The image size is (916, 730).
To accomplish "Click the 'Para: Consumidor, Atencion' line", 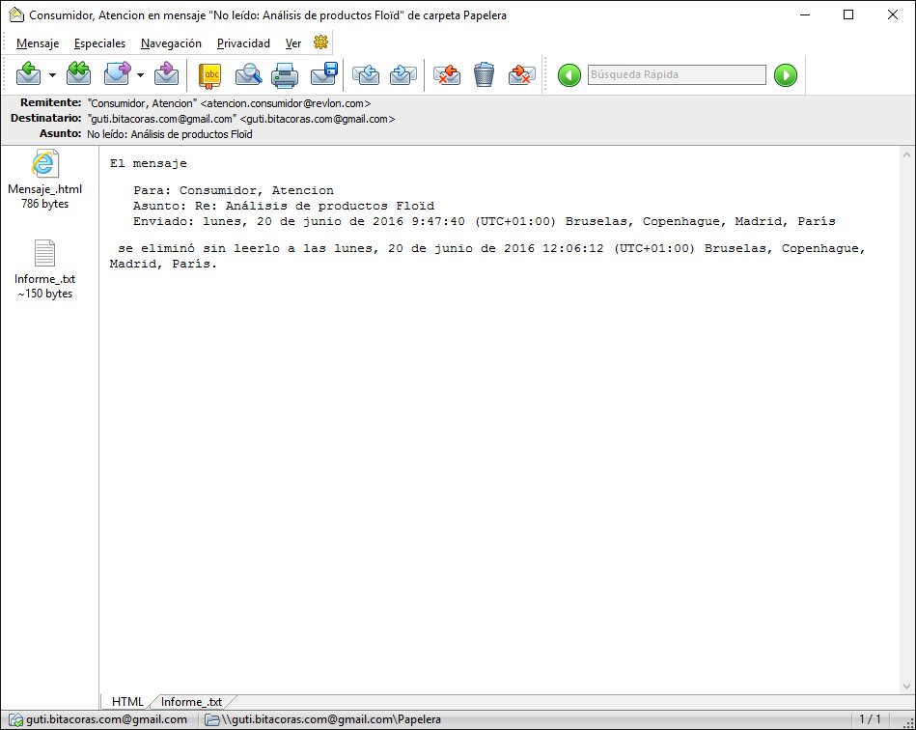I will [234, 190].
